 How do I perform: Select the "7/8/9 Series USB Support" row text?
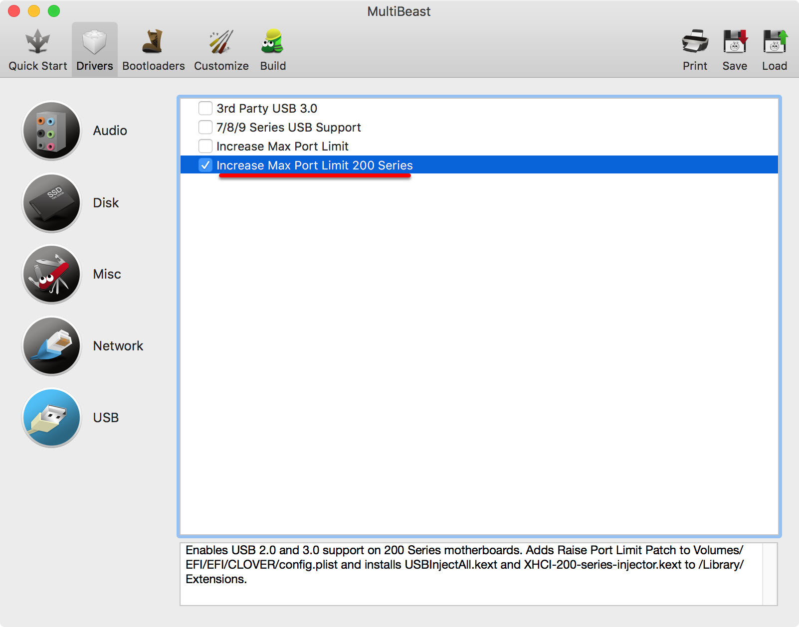pos(288,127)
